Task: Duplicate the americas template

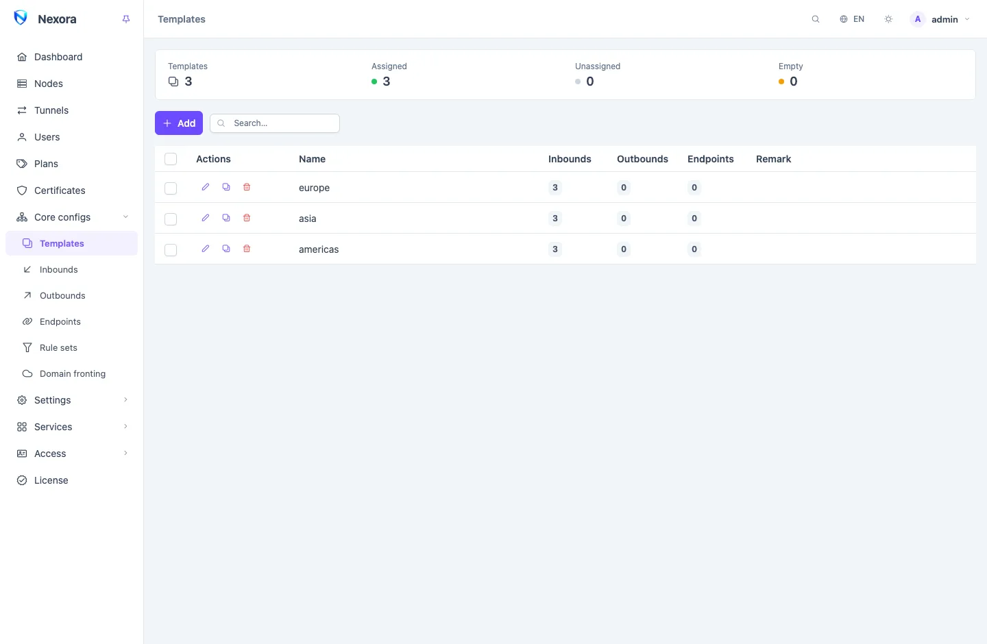Action: click(226, 249)
